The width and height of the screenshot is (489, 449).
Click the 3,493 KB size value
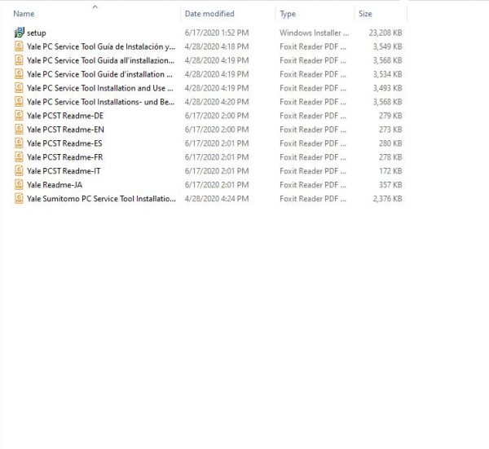pos(387,88)
